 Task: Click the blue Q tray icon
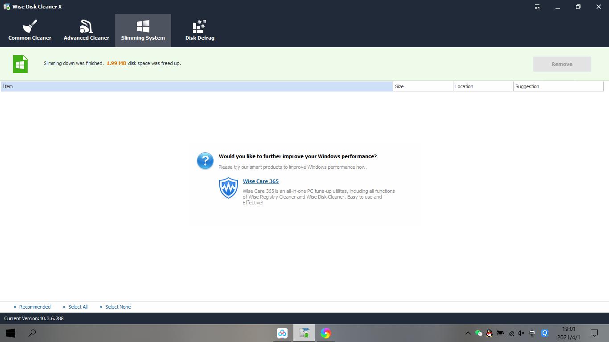tap(544, 333)
